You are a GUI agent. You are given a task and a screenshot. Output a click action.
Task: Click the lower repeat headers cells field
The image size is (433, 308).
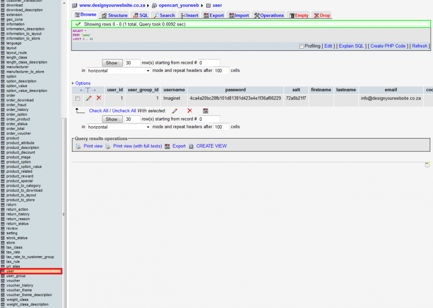click(221, 127)
